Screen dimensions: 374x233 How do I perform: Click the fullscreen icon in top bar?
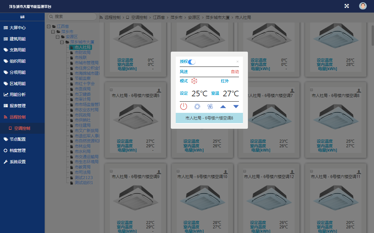tap(347, 6)
